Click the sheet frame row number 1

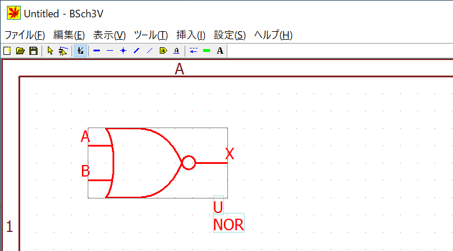point(10,226)
